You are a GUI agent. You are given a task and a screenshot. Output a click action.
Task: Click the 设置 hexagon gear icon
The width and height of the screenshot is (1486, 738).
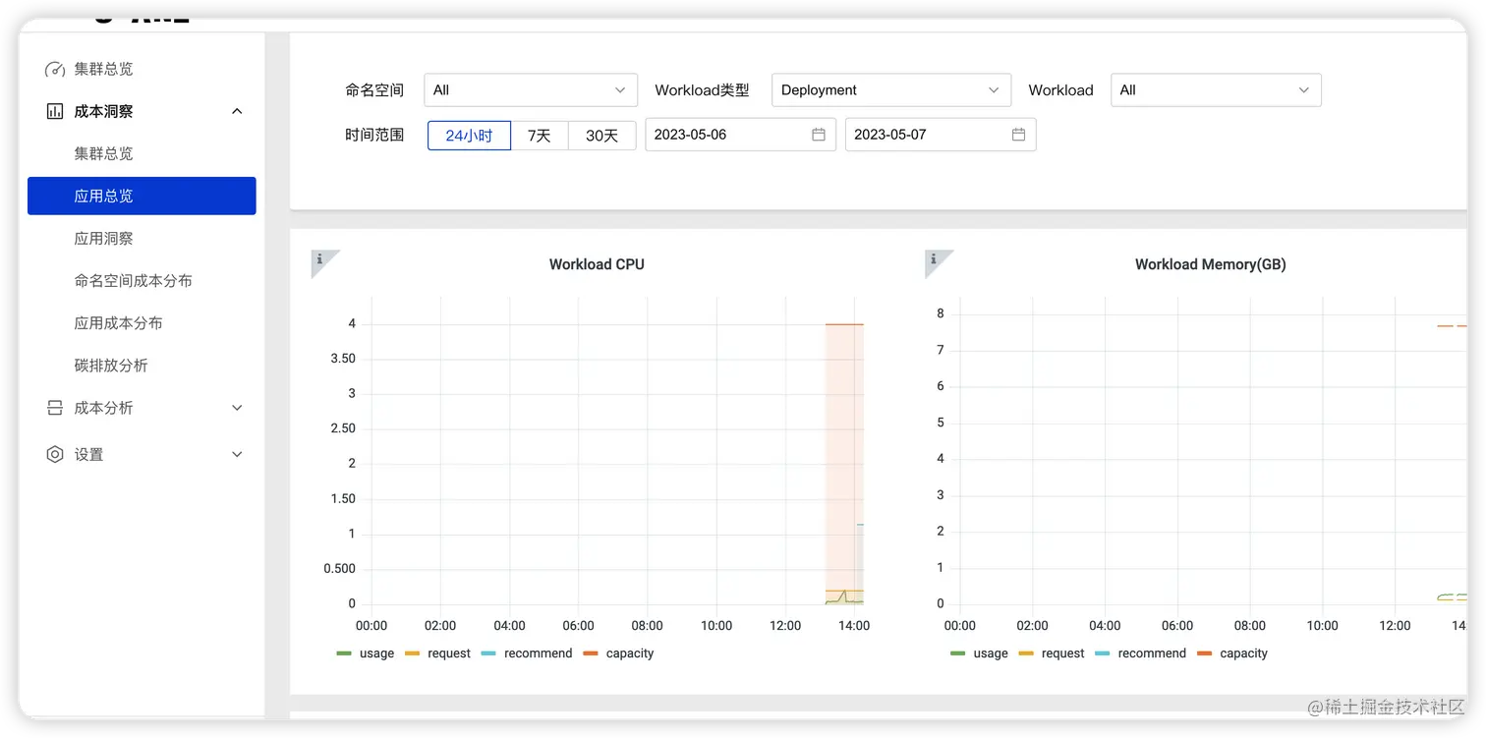pos(55,454)
